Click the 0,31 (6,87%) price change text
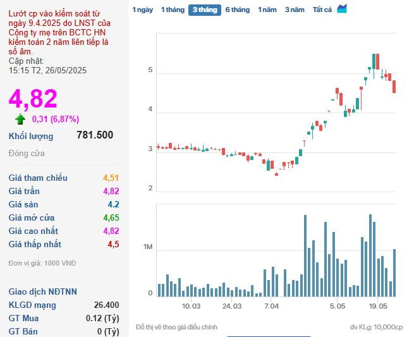 point(56,119)
